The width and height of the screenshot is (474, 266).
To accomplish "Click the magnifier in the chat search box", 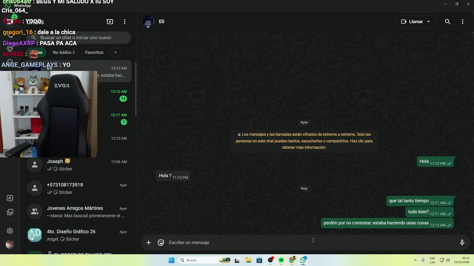I will (x=34, y=38).
